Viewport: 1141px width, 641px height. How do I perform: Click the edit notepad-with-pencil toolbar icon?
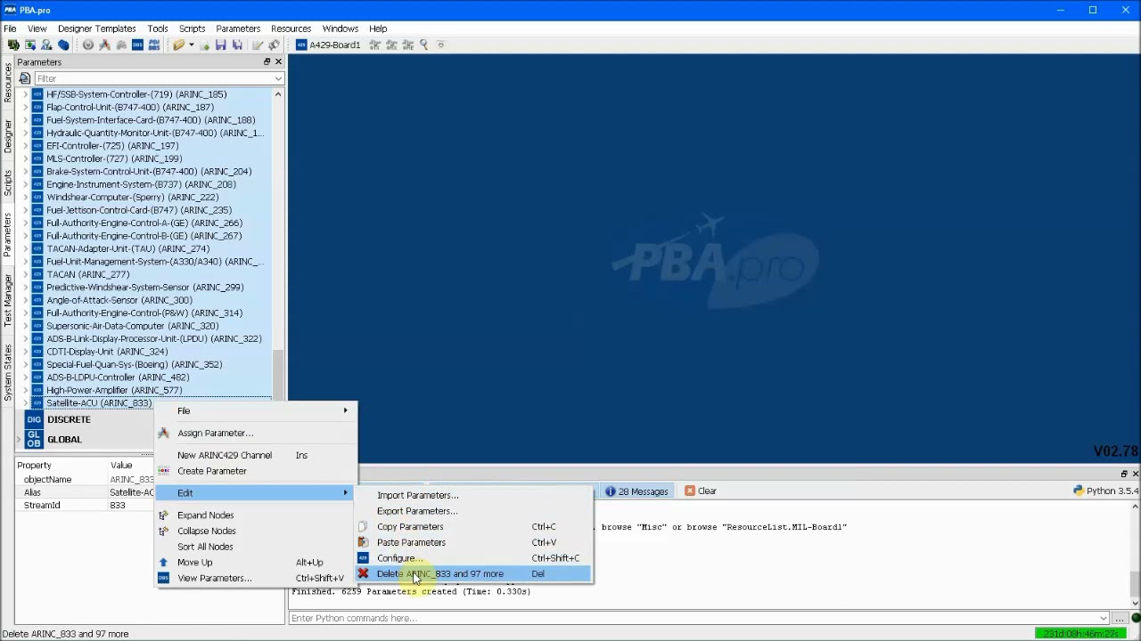coord(257,45)
